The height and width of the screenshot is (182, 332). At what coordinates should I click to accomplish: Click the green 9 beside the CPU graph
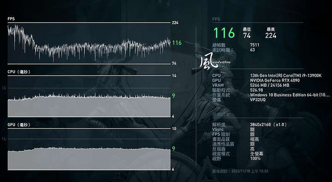174,96
